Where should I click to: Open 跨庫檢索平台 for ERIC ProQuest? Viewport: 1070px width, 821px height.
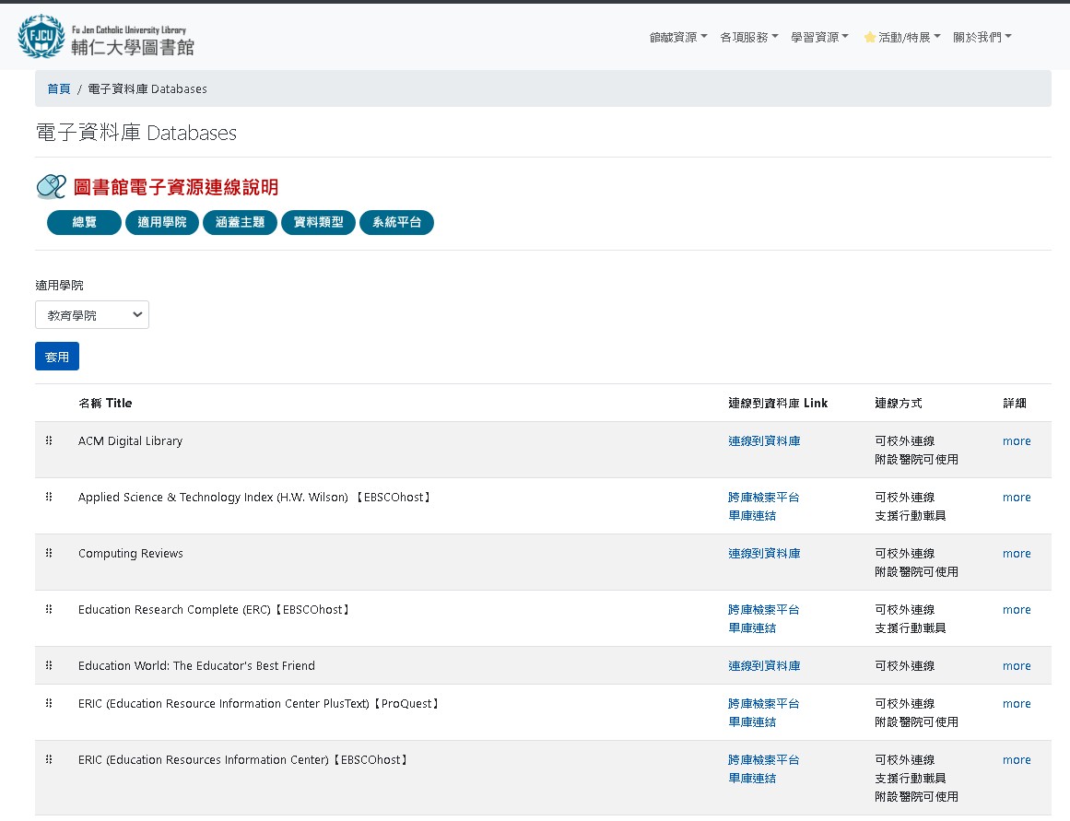(x=764, y=703)
